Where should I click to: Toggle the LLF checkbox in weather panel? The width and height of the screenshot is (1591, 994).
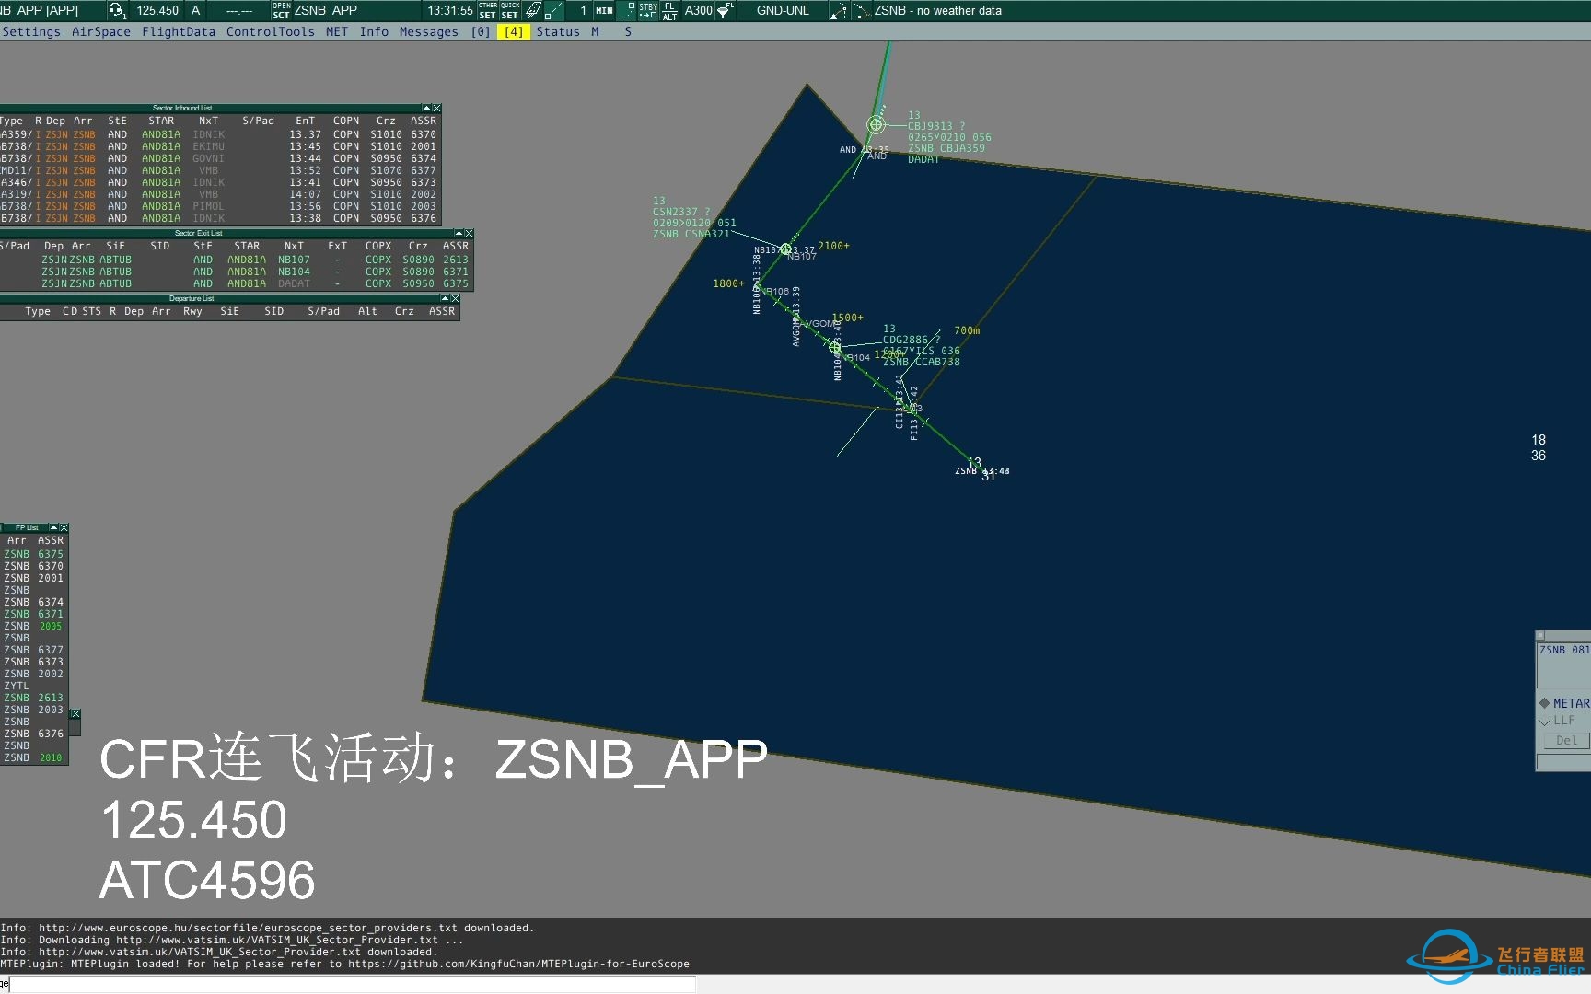(1544, 721)
